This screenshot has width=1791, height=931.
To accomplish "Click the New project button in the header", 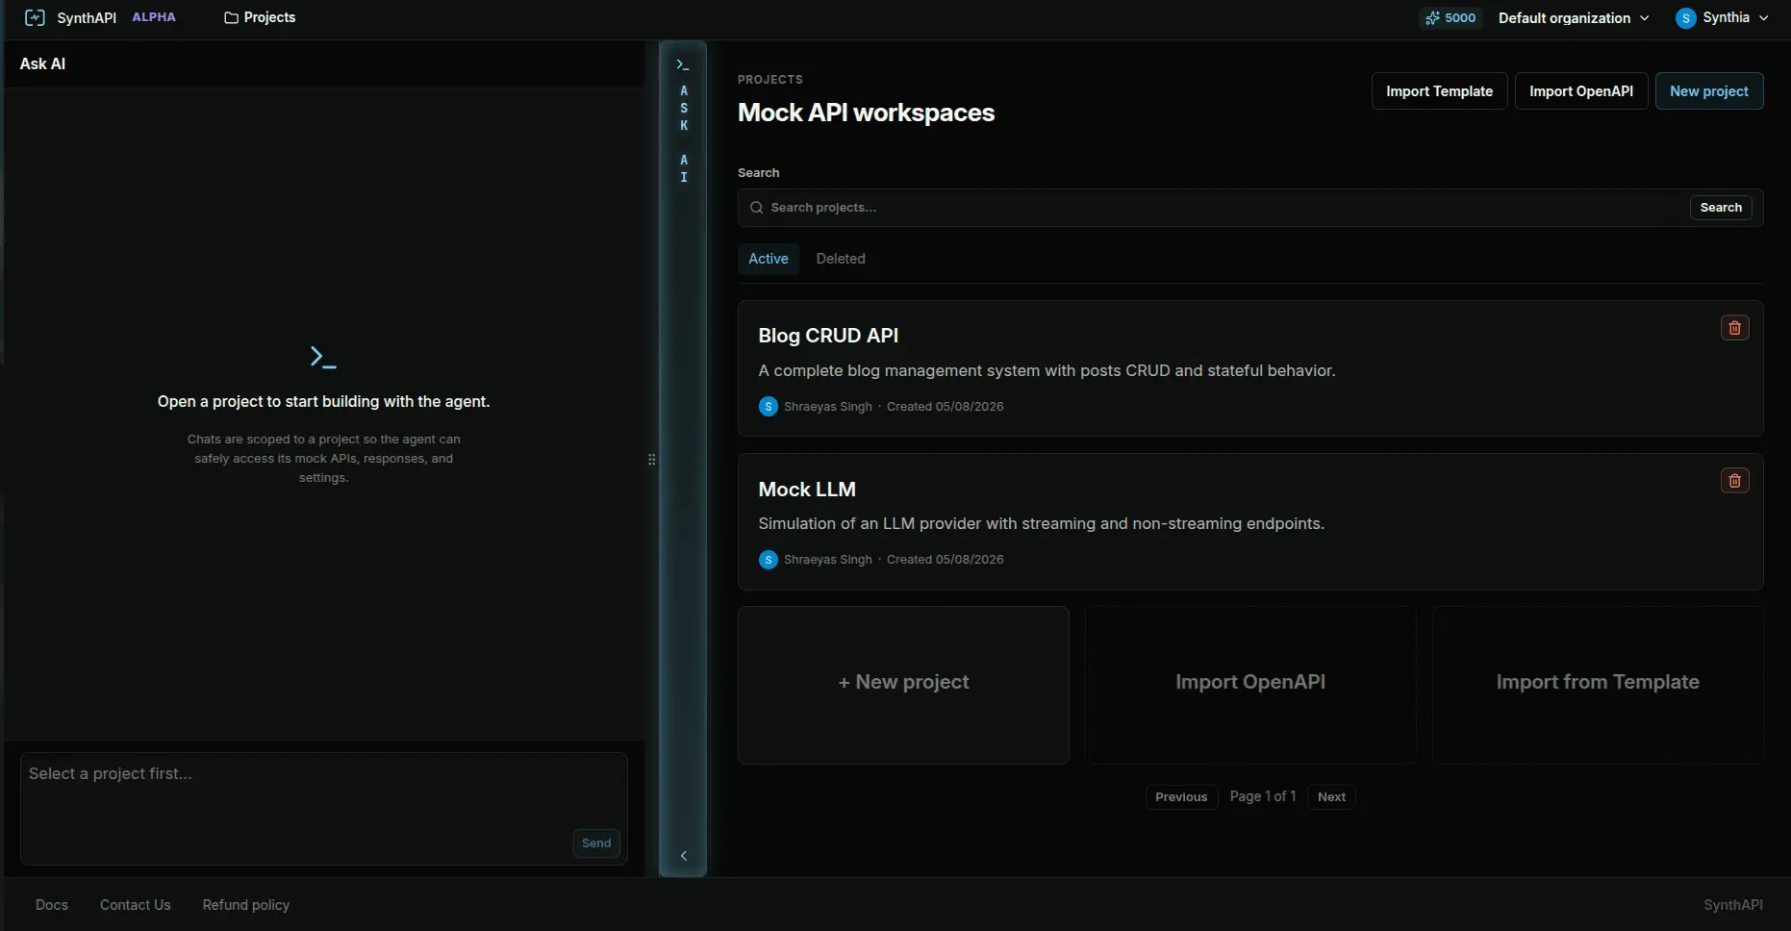I will (x=1709, y=91).
